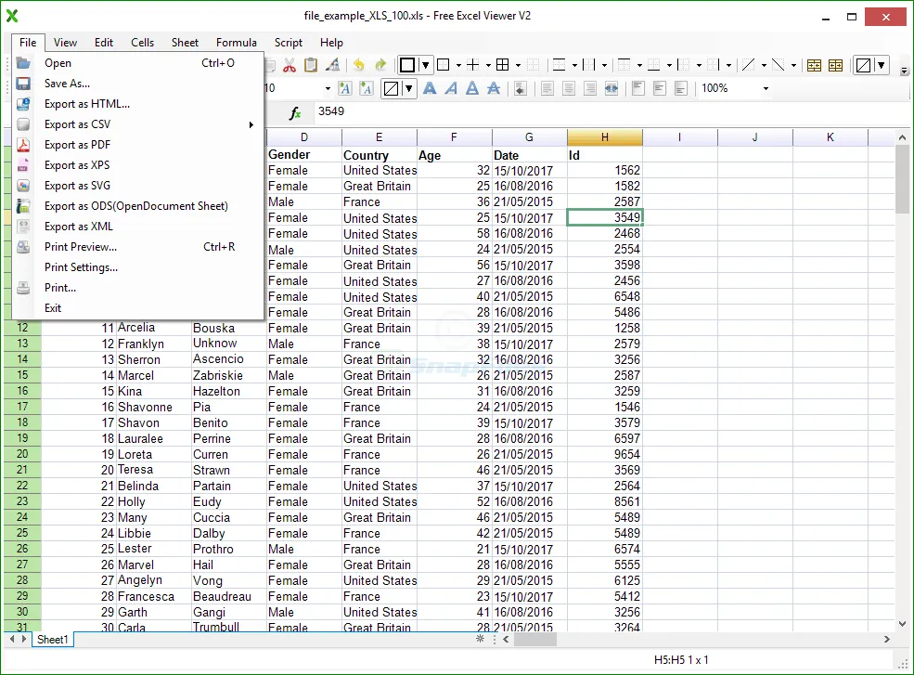Open dropdown next to diagonal up border
Image resolution: width=914 pixels, height=675 pixels.
click(x=764, y=65)
